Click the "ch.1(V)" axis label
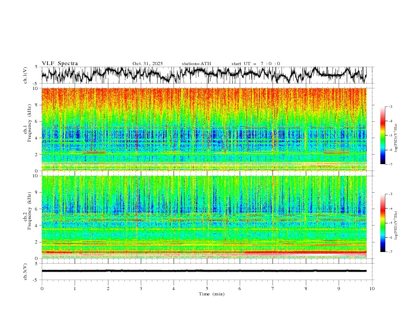The height and width of the screenshot is (324, 419). [x=25, y=75]
